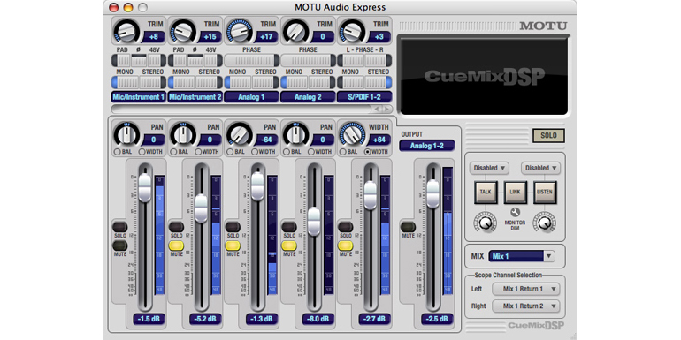Open the Right scope channel dropdown
This screenshot has width=681, height=340.
tap(526, 306)
